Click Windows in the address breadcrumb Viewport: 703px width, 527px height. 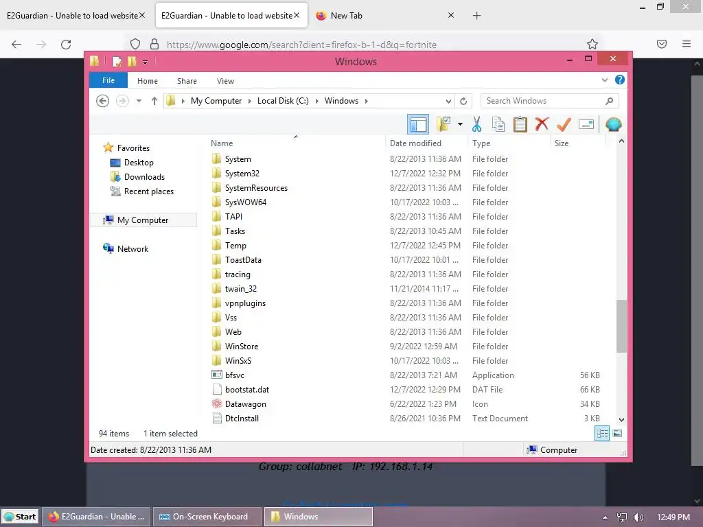pyautogui.click(x=341, y=101)
